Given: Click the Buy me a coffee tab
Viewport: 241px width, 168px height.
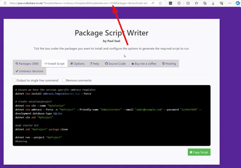Looking at the screenshot, I should click(144, 64).
